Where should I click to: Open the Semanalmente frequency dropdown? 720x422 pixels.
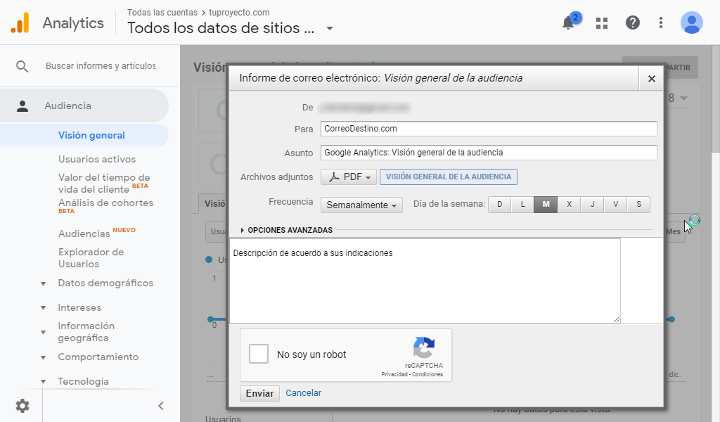pos(362,205)
